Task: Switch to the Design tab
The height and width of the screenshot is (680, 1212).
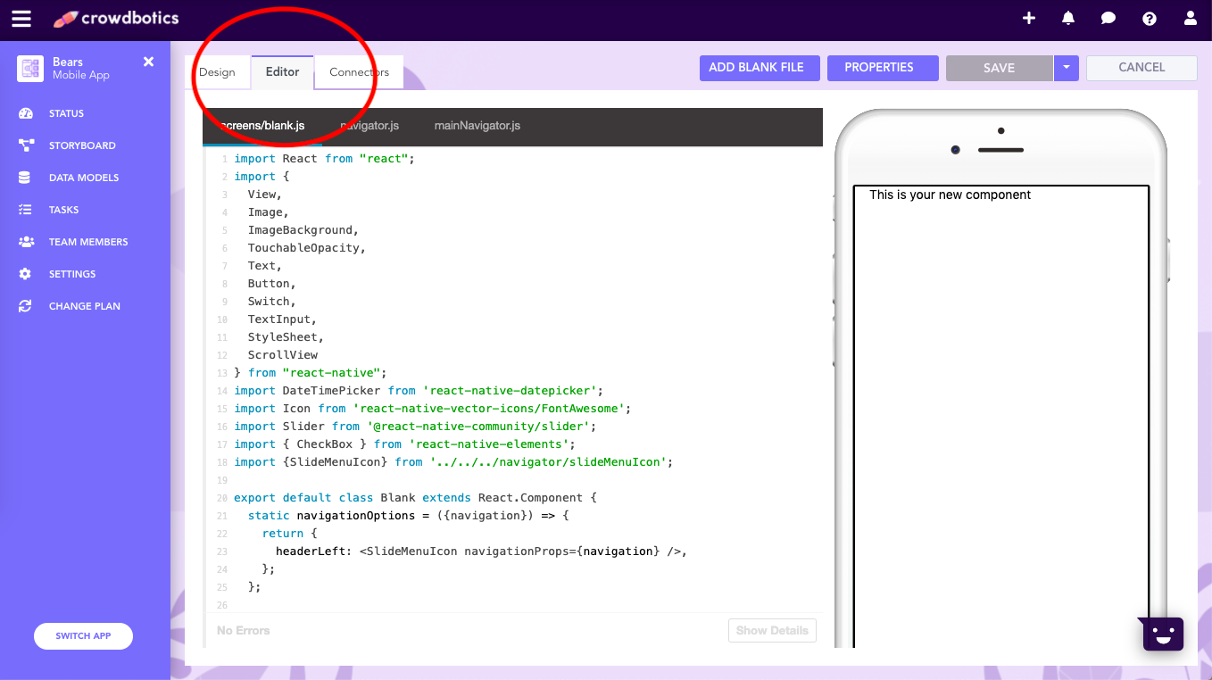Action: pos(217,72)
